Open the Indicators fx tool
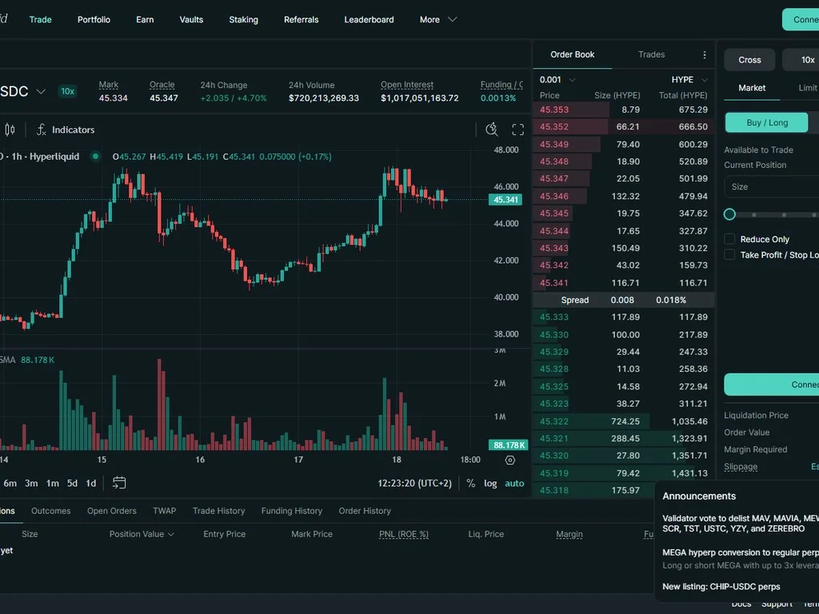Viewport: 819px width, 614px height. (x=66, y=130)
